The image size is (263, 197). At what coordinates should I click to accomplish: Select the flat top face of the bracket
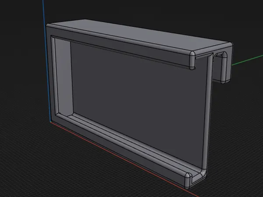[x=141, y=36]
